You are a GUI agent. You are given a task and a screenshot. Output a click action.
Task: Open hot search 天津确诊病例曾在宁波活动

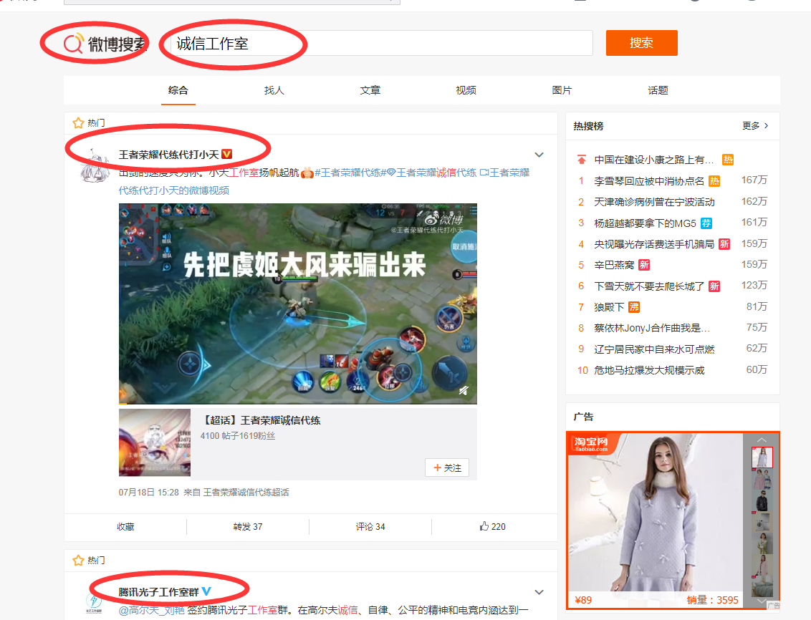(x=654, y=202)
